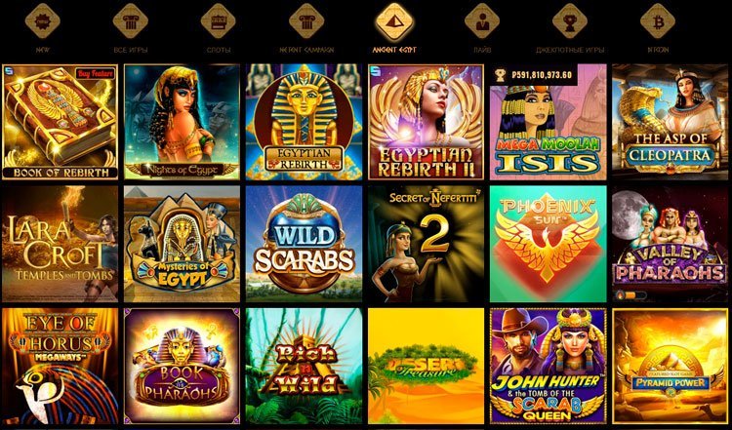Launch the Nights of Egypt slot
The image size is (732, 430).
pos(183,122)
